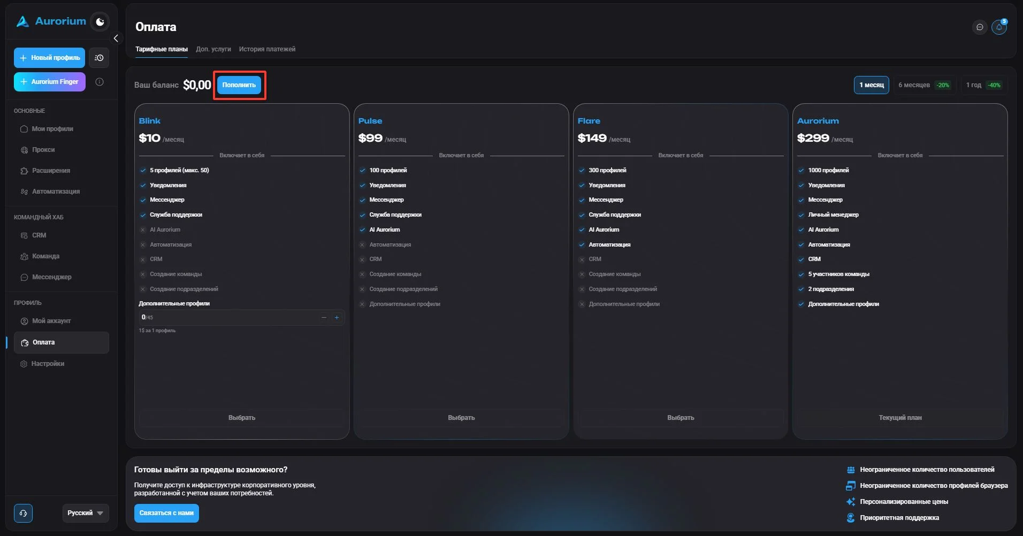Click the Расширения puzzle icon
The height and width of the screenshot is (536, 1023).
(x=24, y=171)
